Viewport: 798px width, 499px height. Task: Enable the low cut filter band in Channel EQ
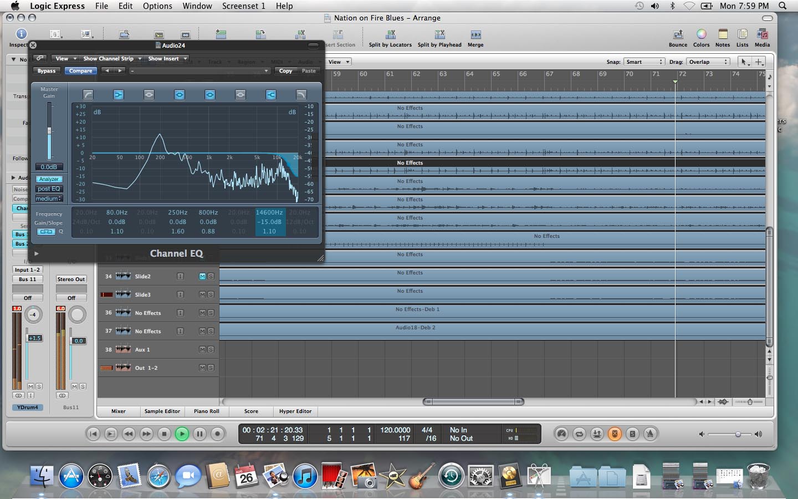(x=88, y=95)
